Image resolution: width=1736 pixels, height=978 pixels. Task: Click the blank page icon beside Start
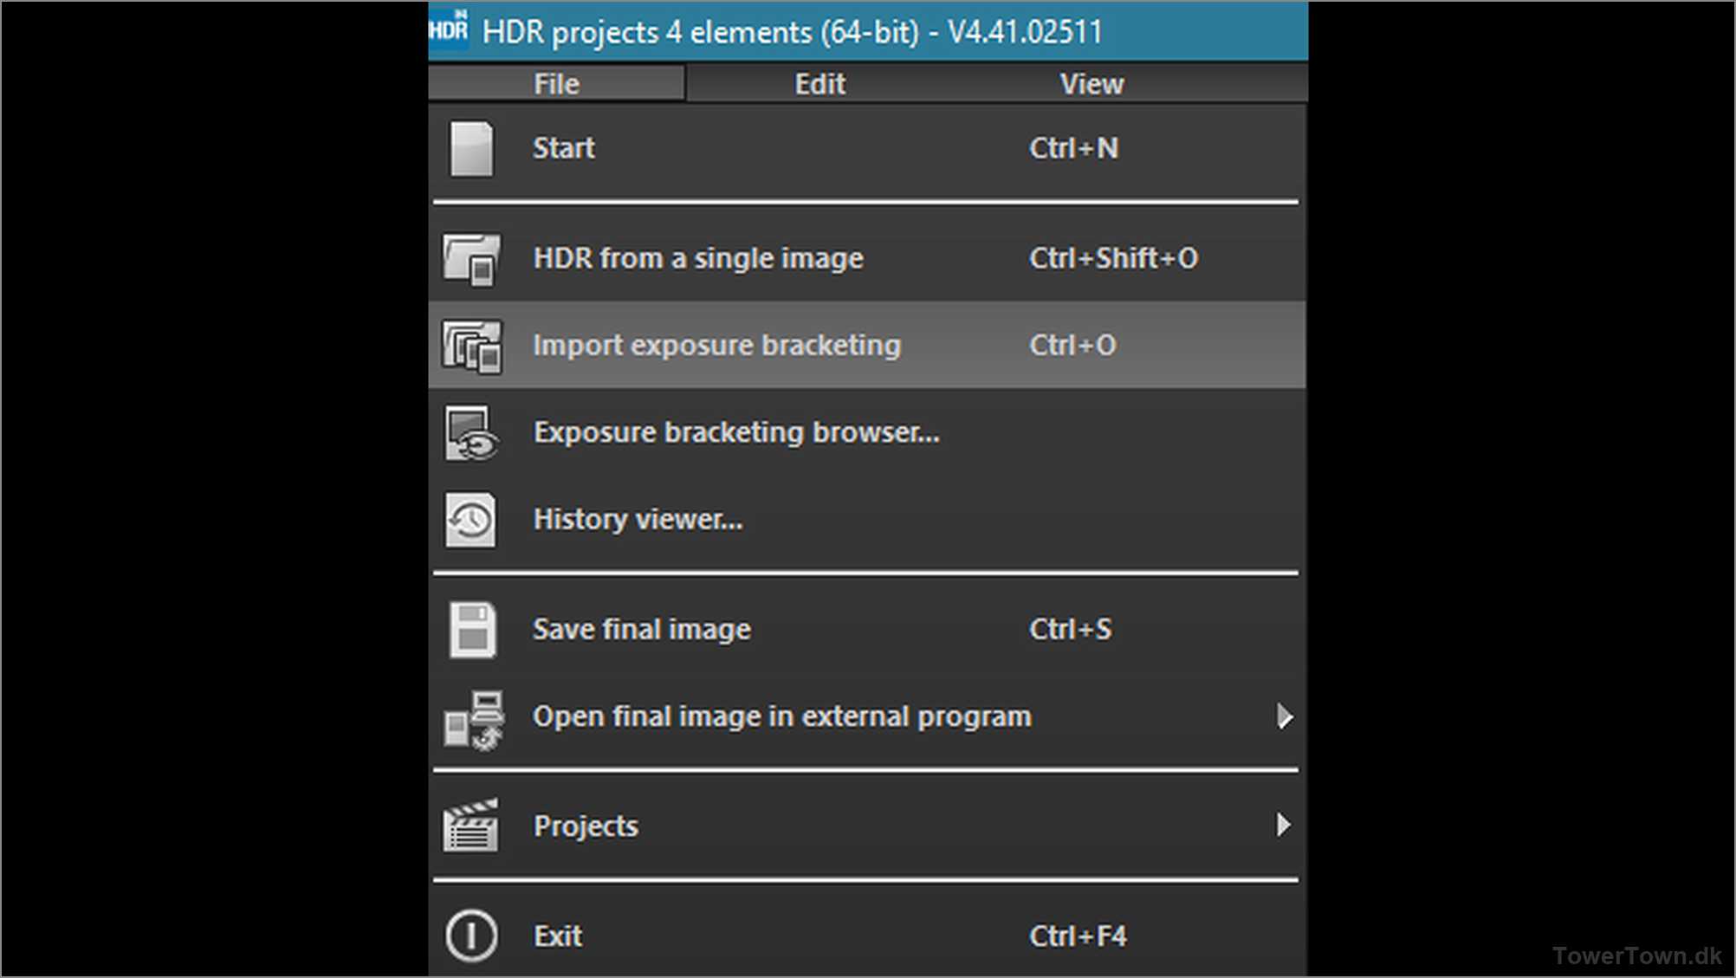pos(471,149)
